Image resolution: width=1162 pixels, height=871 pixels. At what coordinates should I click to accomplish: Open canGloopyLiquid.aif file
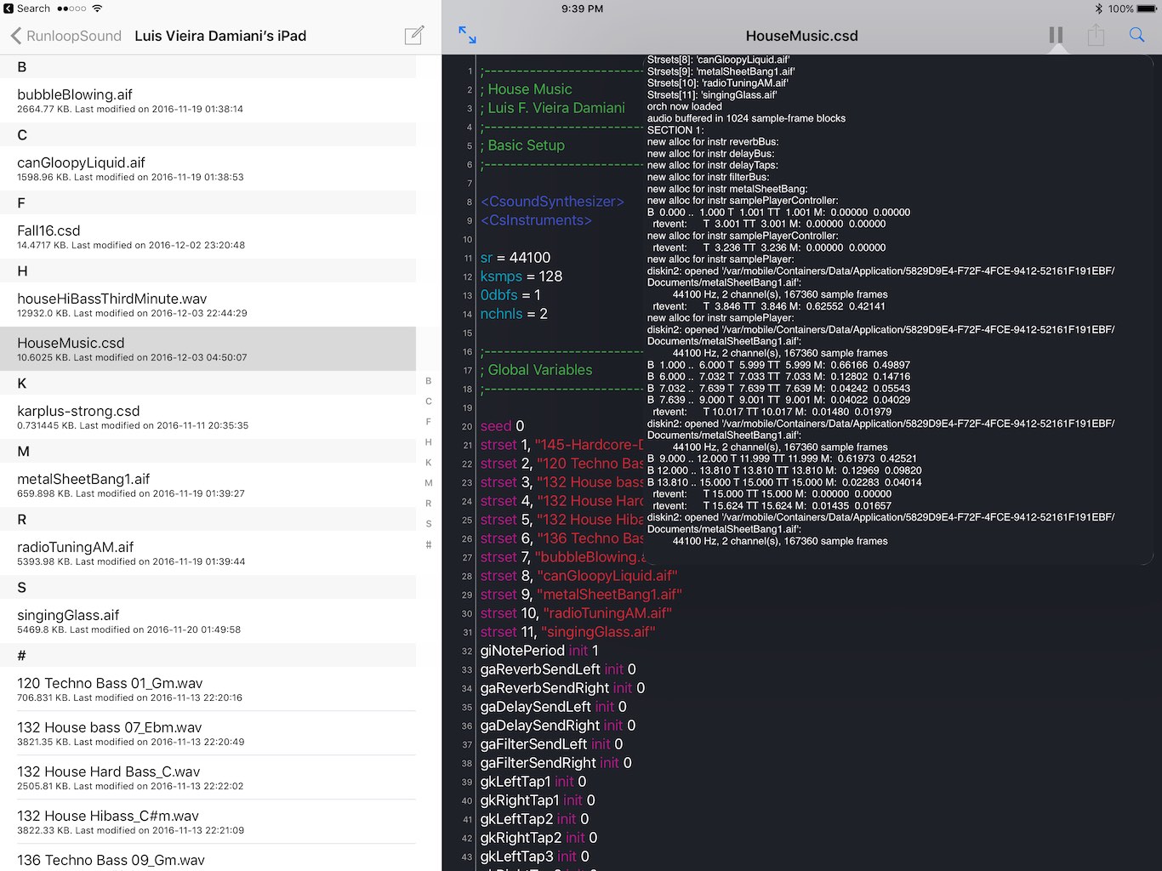tap(208, 168)
